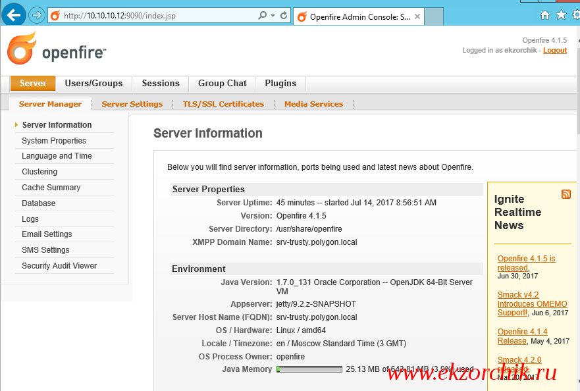Close the Openfire Admin Console tab
This screenshot has width=580, height=391.
[417, 16]
